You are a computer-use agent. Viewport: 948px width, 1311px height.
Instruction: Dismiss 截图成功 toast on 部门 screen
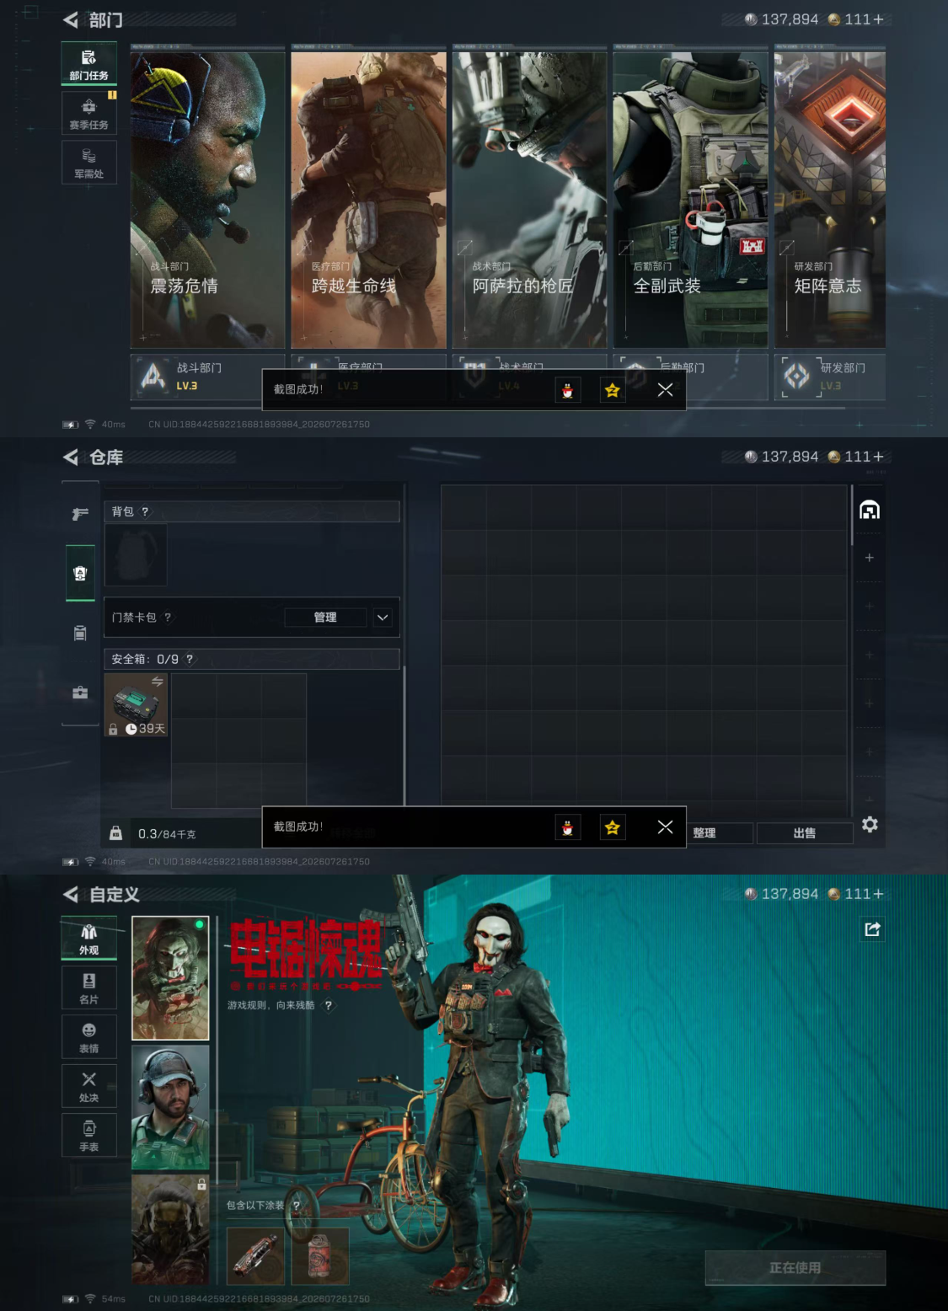[x=665, y=390]
